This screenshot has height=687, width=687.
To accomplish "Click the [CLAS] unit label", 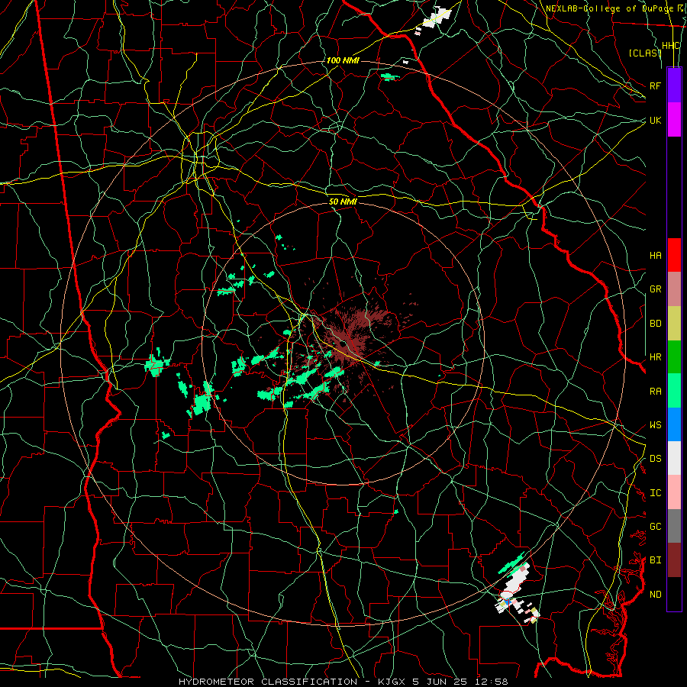I will tap(645, 53).
